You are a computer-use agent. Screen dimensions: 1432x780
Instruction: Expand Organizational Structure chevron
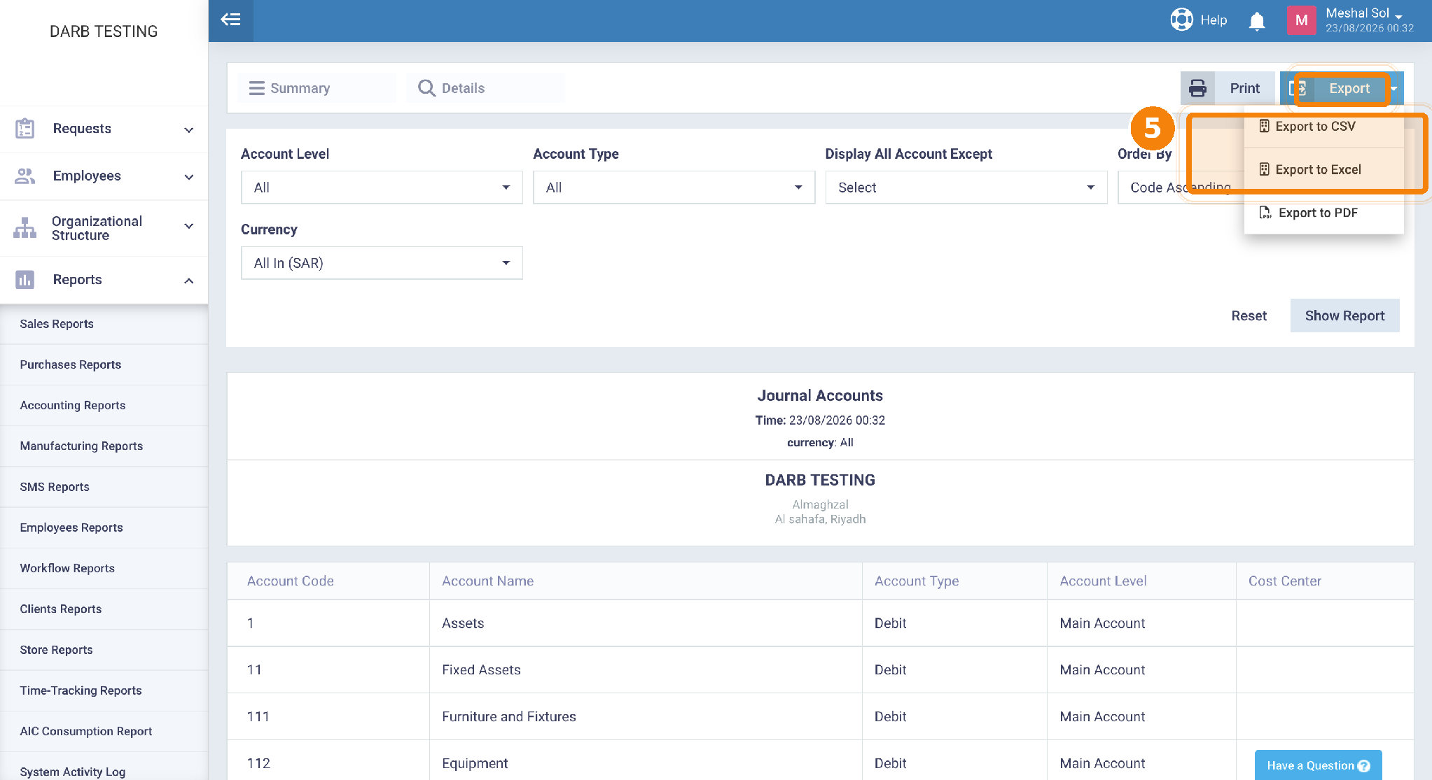(x=188, y=226)
